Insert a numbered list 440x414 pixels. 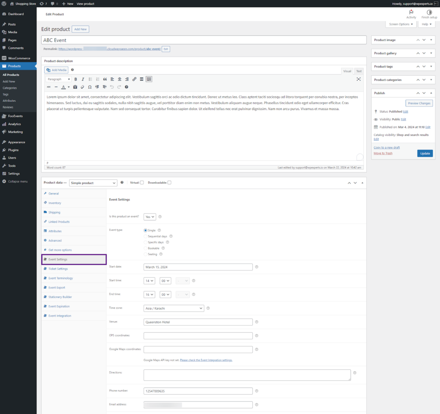point(98,79)
